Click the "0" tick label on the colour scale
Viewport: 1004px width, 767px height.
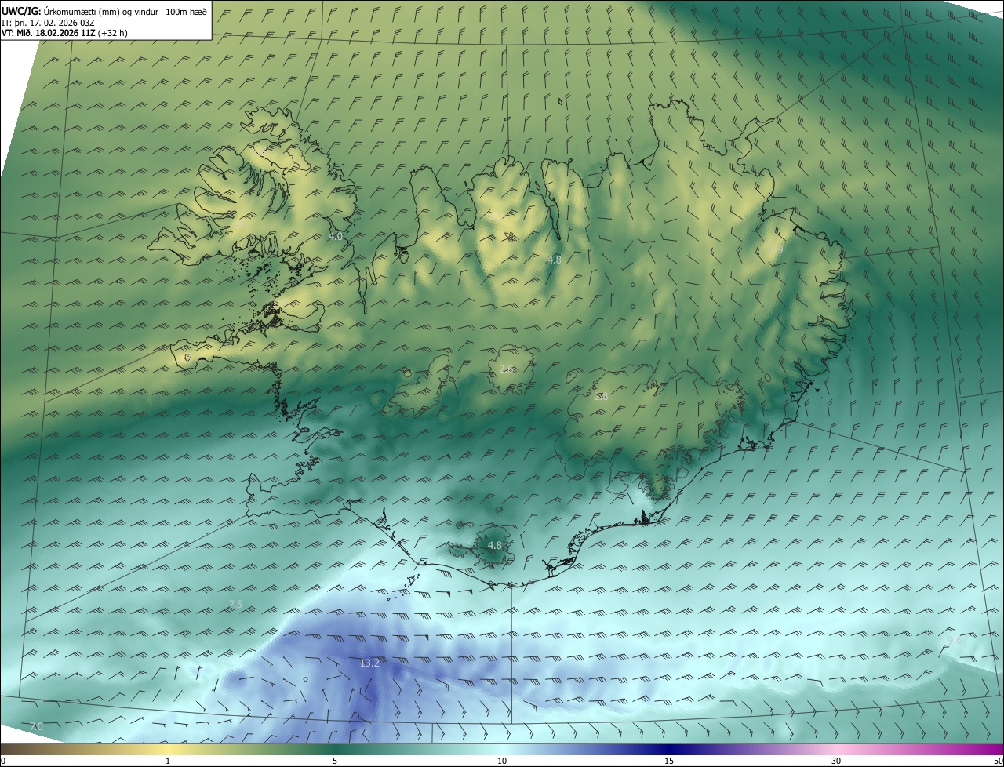coord(3,761)
